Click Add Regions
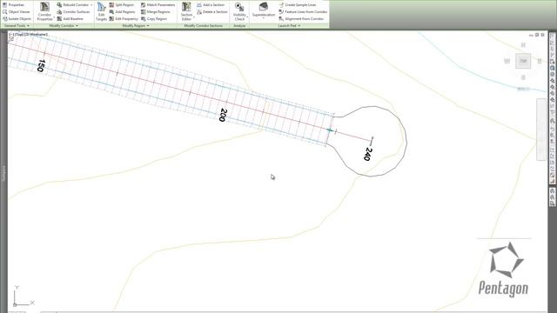The width and height of the screenshot is (557, 313). tap(122, 11)
